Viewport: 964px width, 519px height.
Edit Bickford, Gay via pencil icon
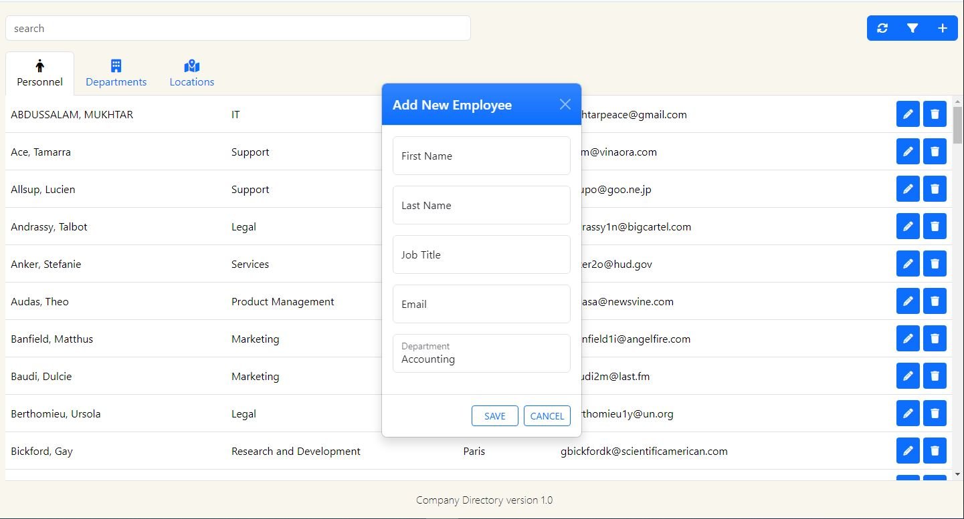[908, 452]
